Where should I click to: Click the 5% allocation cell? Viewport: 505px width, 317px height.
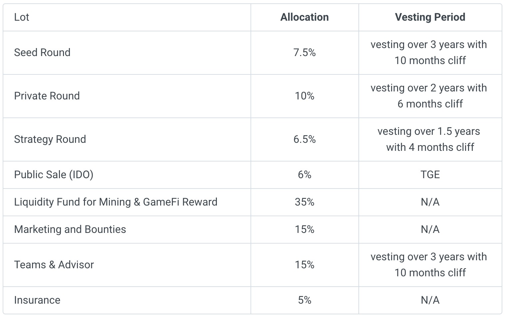pyautogui.click(x=304, y=300)
